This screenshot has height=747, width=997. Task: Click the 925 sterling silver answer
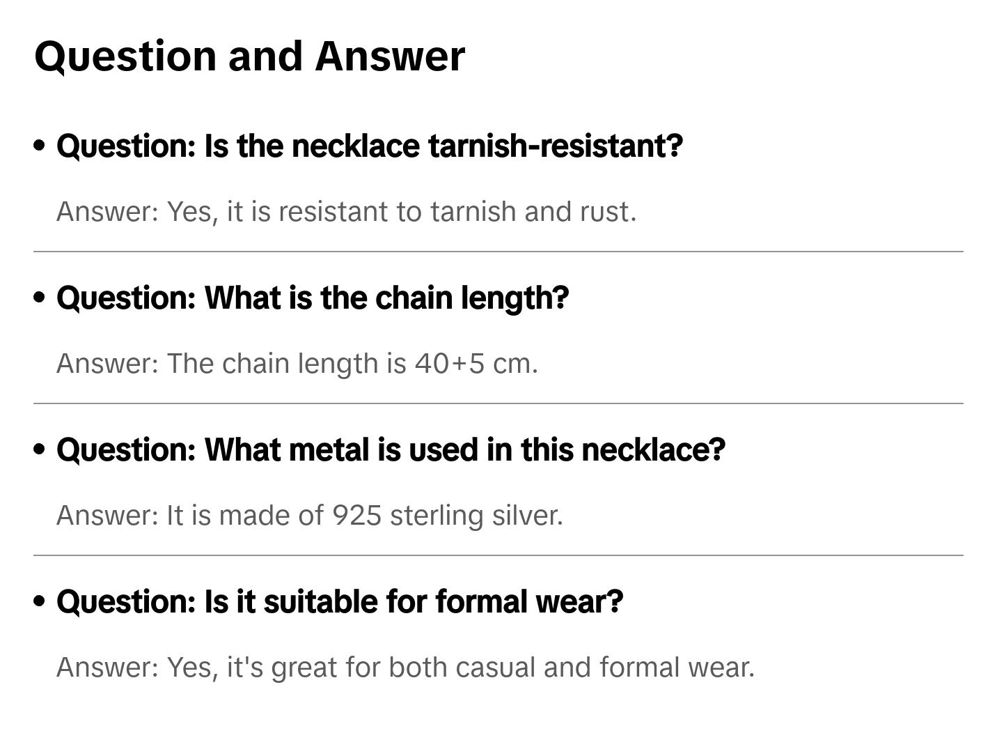[309, 516]
